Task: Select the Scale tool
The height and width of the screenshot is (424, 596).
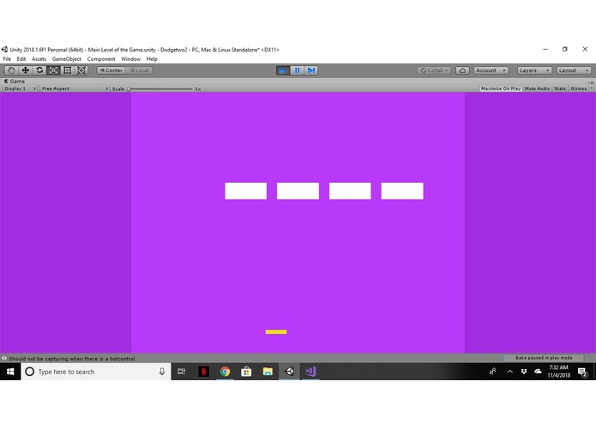Action: [x=53, y=70]
